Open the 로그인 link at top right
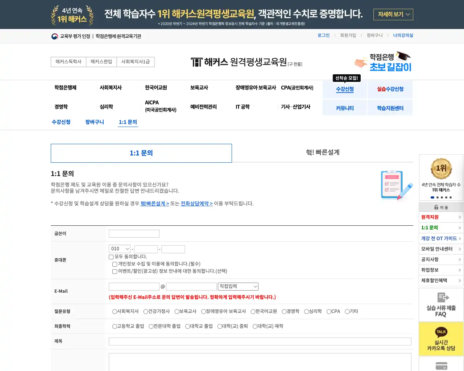This screenshot has width=464, height=371. pos(323,35)
